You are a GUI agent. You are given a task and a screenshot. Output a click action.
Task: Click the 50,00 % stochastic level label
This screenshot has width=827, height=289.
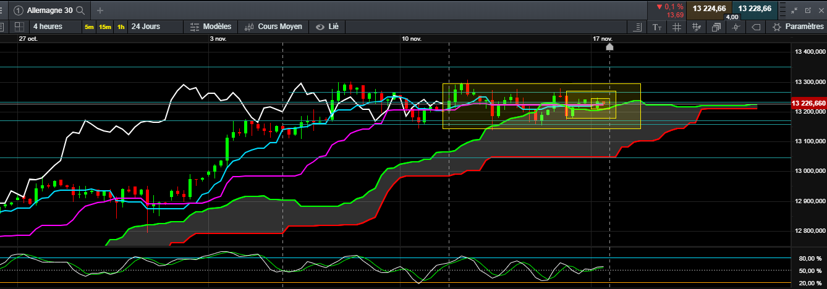810,270
